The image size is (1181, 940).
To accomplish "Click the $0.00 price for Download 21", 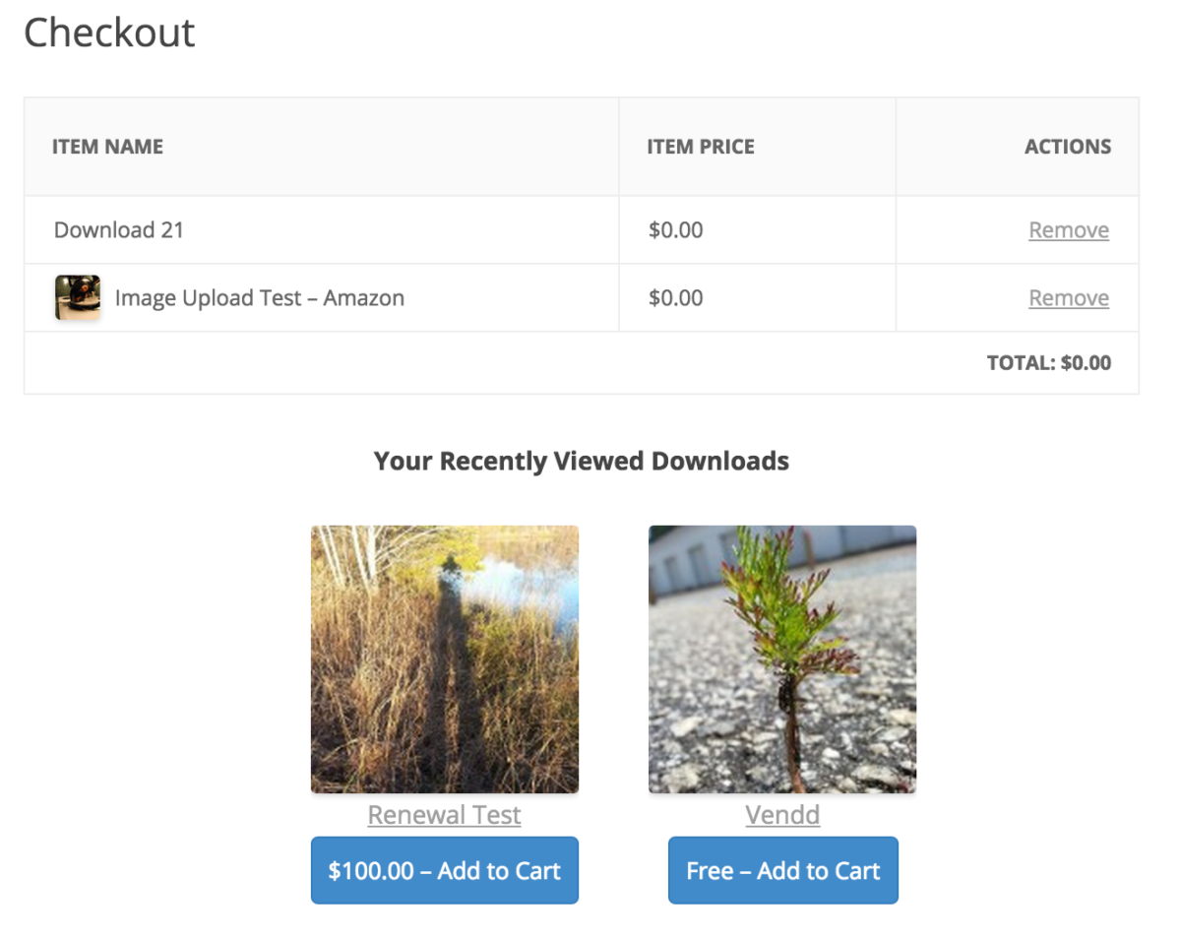I will tap(676, 229).
